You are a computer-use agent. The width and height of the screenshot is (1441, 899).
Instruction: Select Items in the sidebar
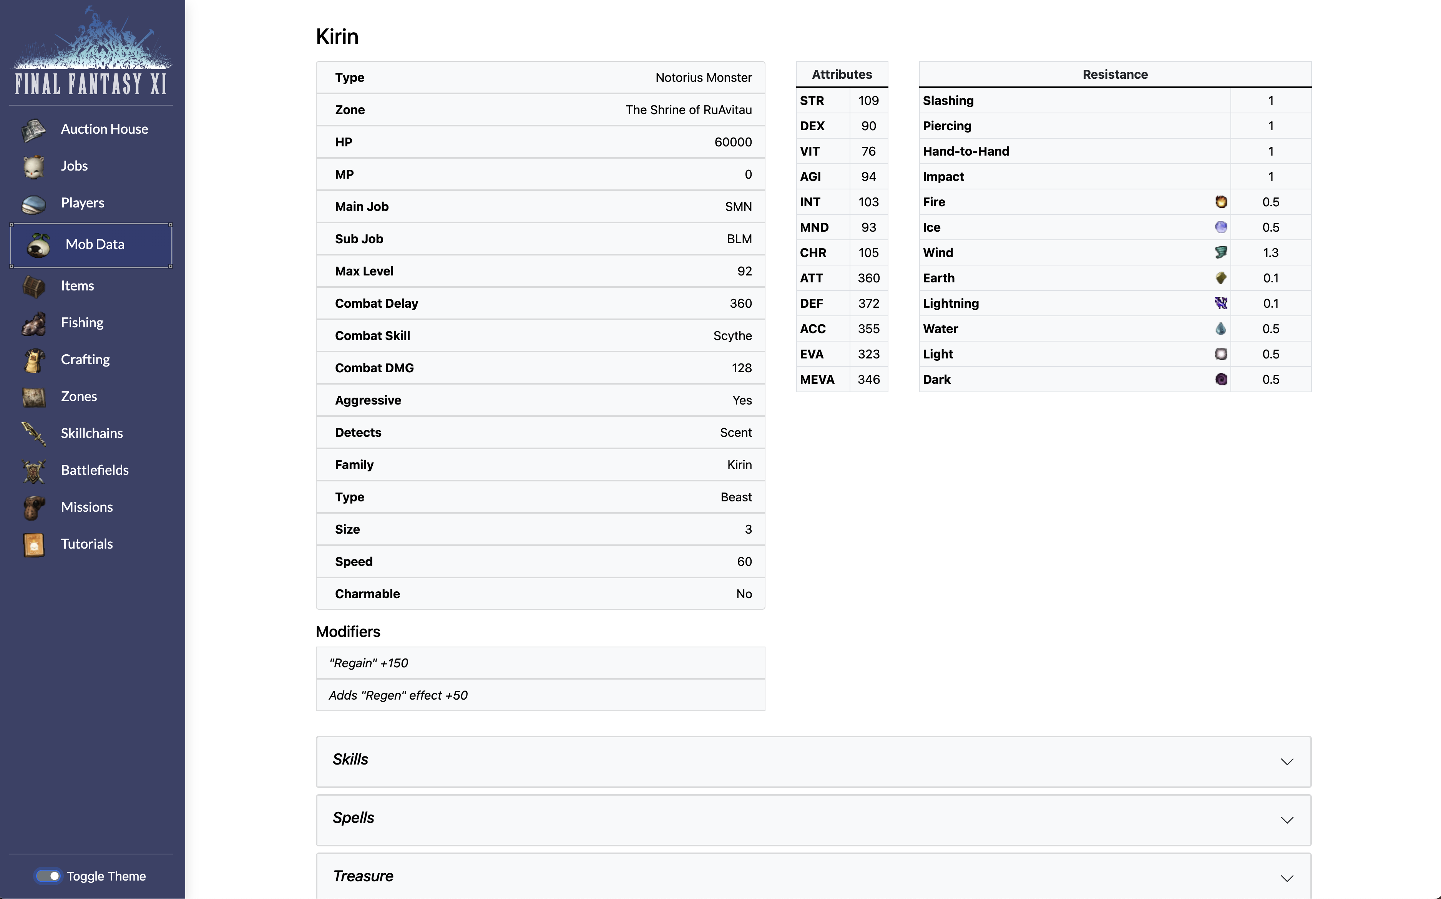(77, 286)
